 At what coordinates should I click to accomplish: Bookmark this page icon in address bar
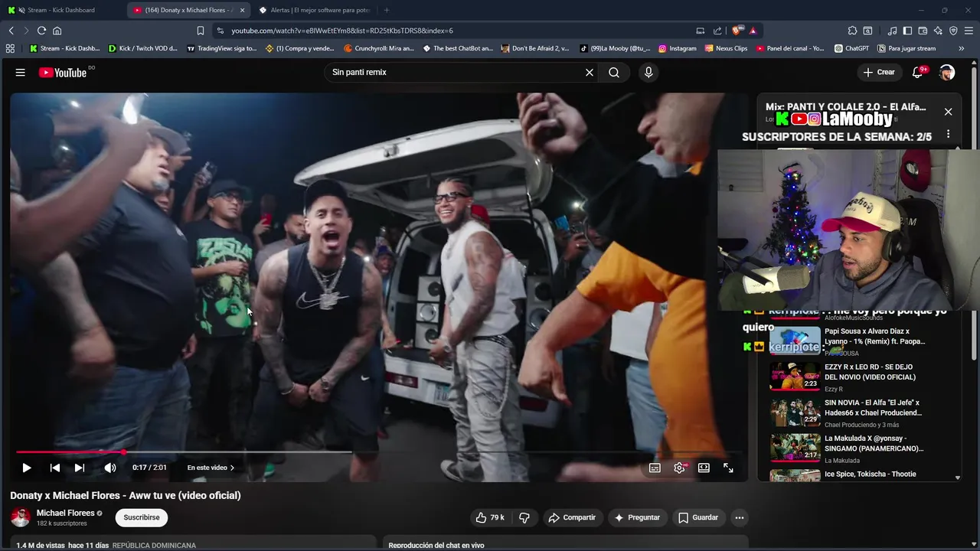point(201,31)
